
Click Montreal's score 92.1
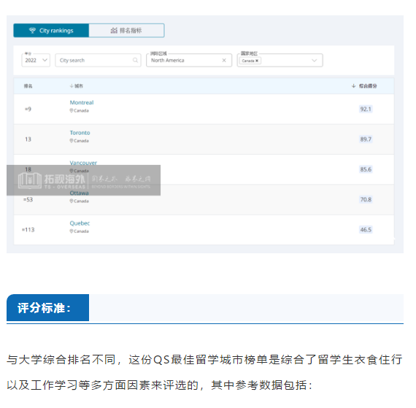pos(366,109)
